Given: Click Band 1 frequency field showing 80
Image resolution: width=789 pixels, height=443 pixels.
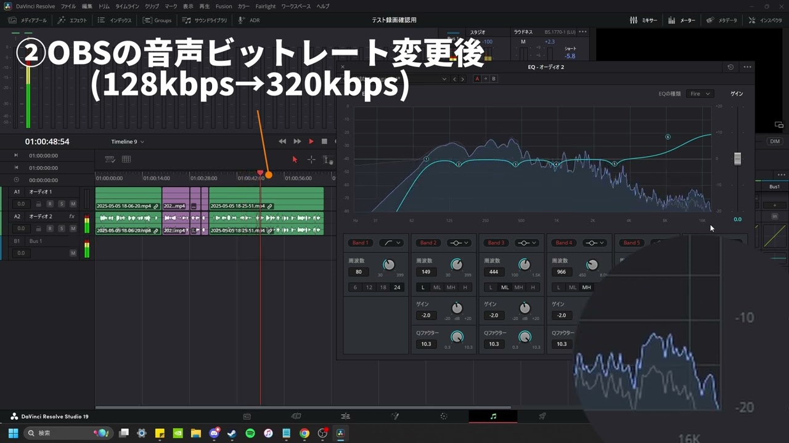Looking at the screenshot, I should 359,272.
